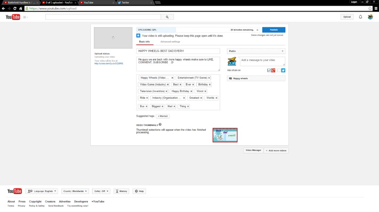Viewport: 379px width, 212px height.
Task: Open the Public privacy dropdown
Action: (256, 51)
